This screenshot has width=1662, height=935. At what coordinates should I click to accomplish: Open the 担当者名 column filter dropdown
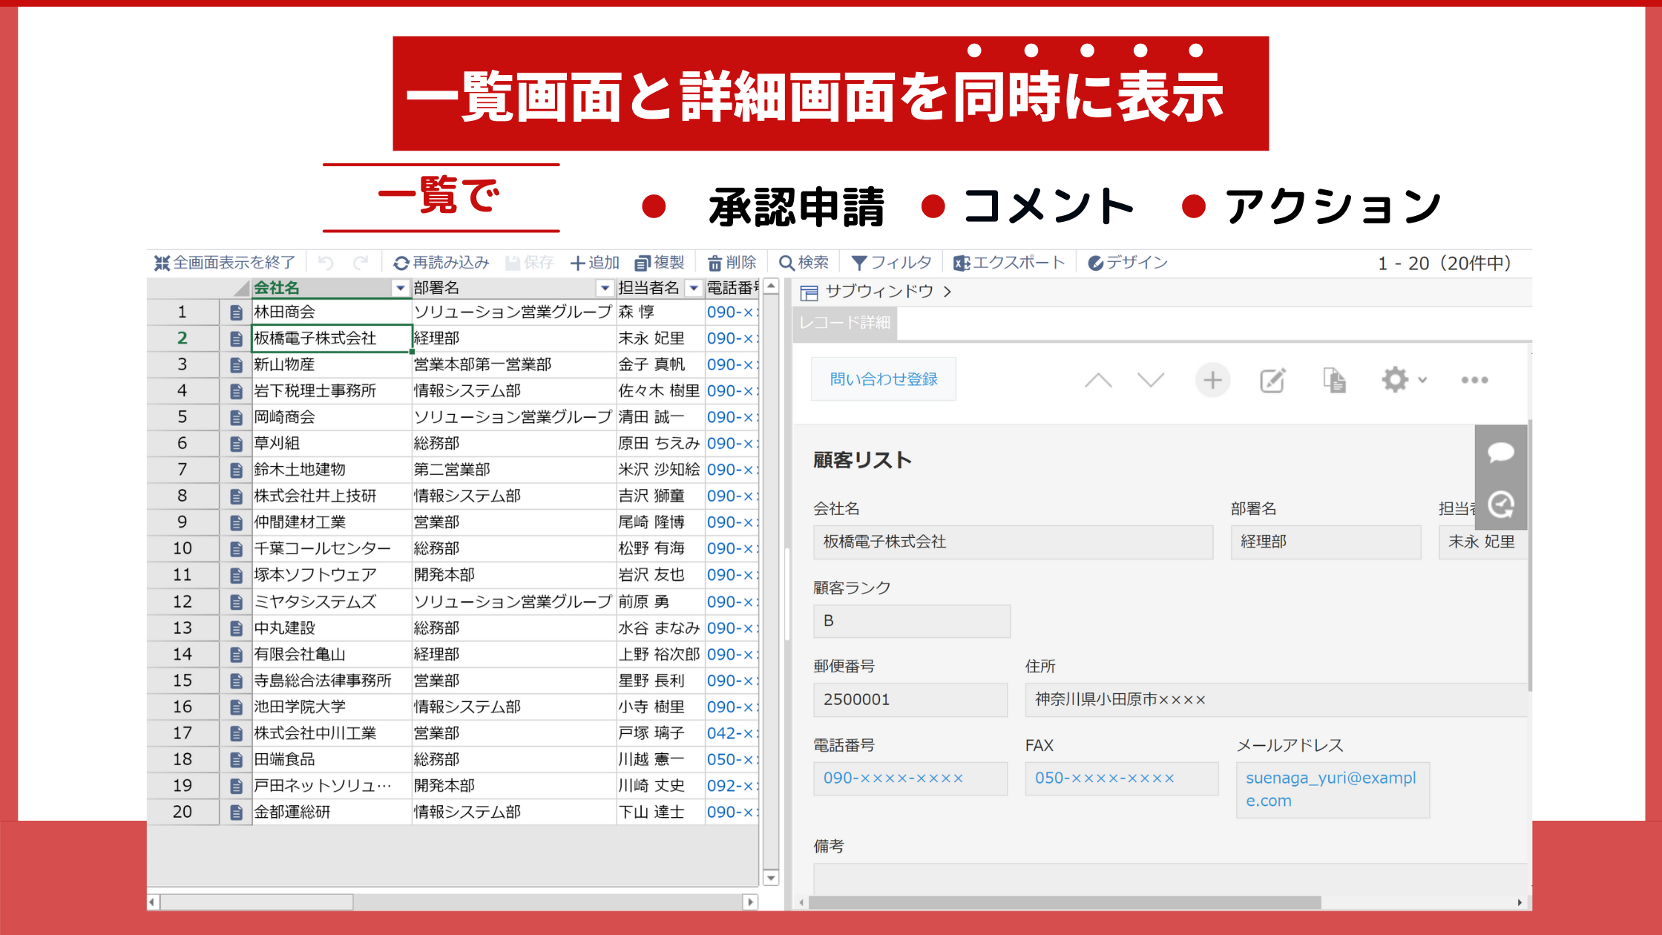pos(694,288)
